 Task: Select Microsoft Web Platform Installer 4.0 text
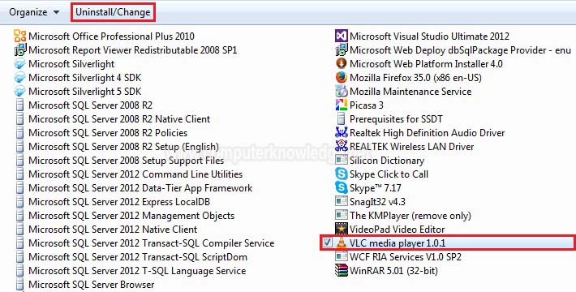pos(426,64)
